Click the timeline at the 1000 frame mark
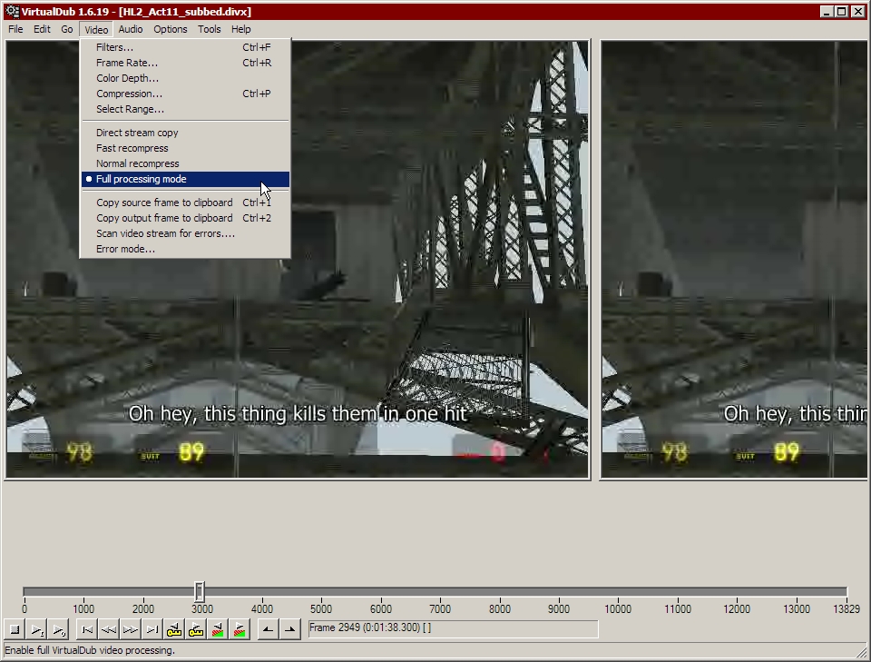Viewport: 871px width, 662px height. pos(83,591)
